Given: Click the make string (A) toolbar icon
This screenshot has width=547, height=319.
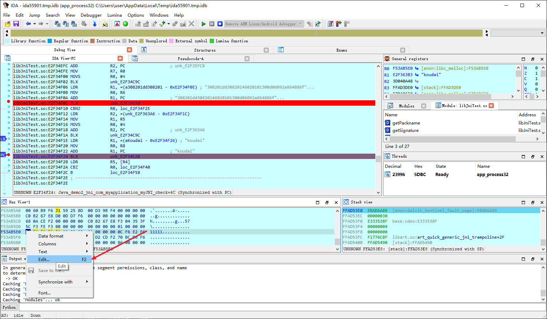Looking at the screenshot, I should click(x=154, y=24).
